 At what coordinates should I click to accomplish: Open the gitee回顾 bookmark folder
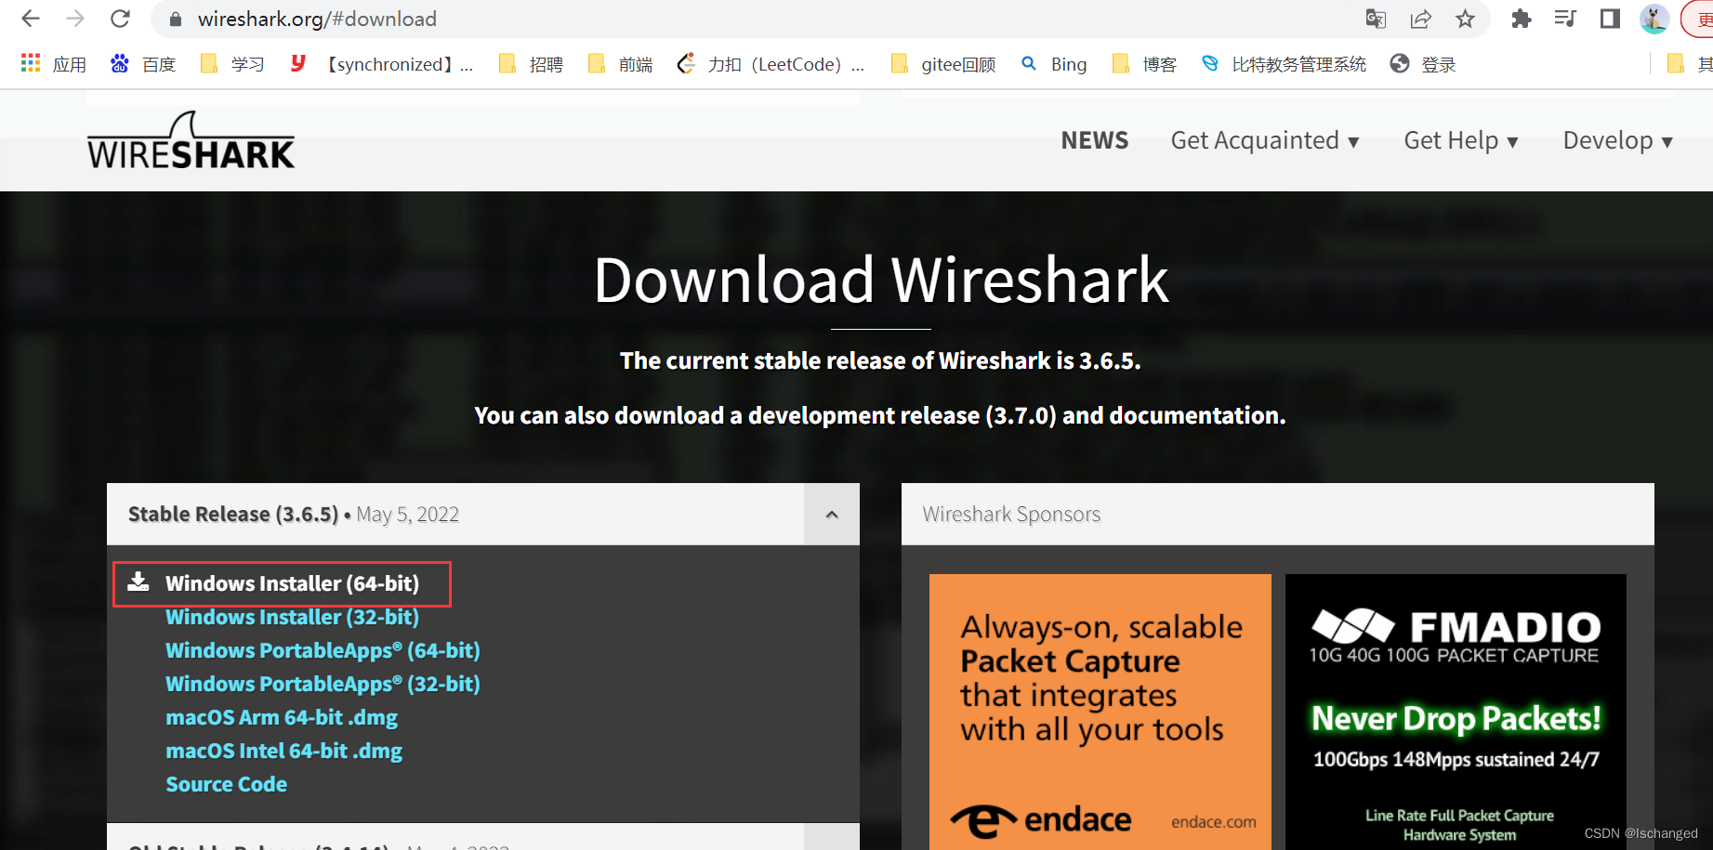coord(942,64)
